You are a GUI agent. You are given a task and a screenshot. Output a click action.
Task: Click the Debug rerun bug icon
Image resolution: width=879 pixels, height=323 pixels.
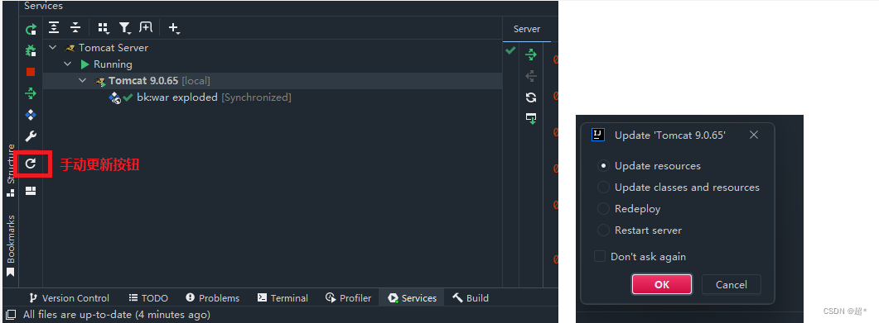pos(31,51)
